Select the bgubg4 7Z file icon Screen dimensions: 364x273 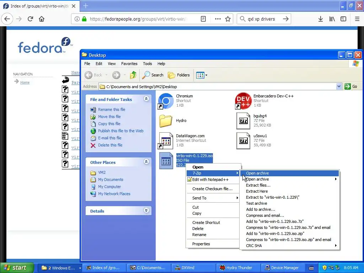243,121
